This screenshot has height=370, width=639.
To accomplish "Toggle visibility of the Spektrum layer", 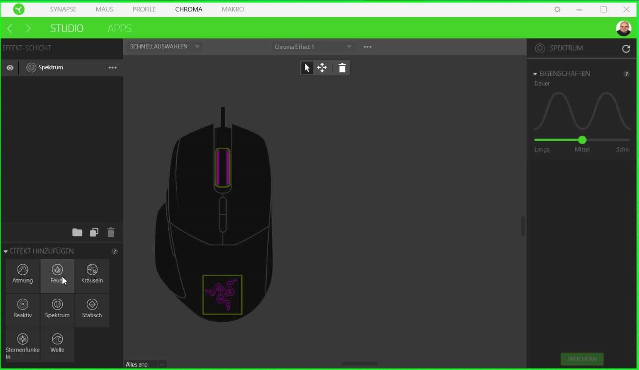I will pos(10,67).
